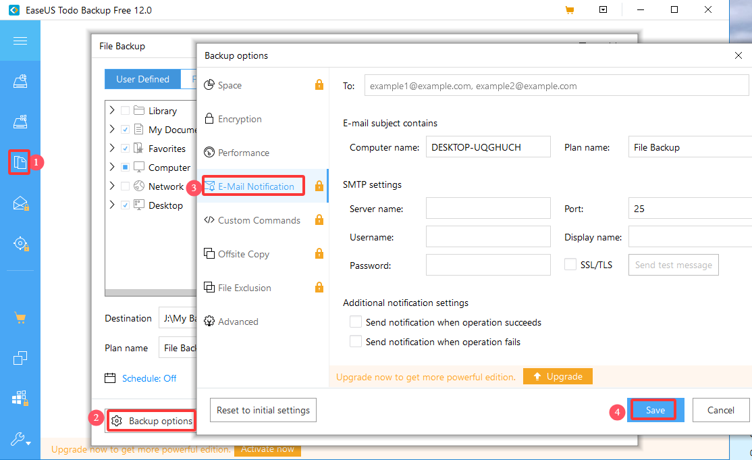752x460 pixels.
Task: Open Disk/Partition Backup from the sidebar
Action: click(x=20, y=82)
